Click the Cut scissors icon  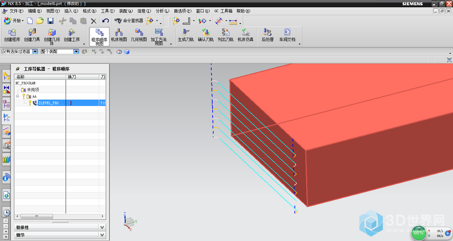tap(62, 21)
